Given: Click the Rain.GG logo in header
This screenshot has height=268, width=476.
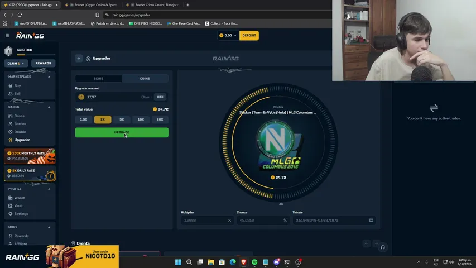Looking at the screenshot, I should [x=30, y=36].
